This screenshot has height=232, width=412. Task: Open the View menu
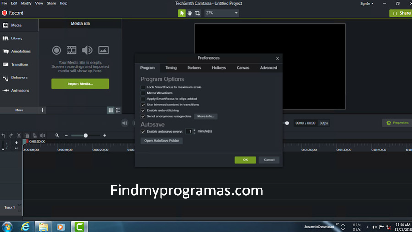coord(39,3)
